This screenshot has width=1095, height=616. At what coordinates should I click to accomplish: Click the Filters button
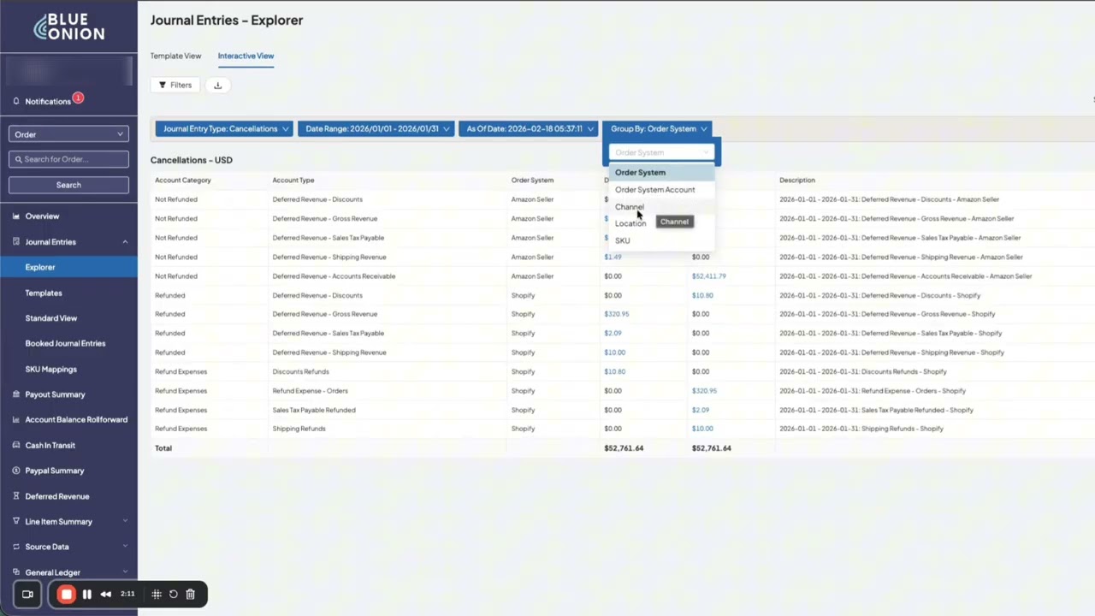pyautogui.click(x=175, y=85)
